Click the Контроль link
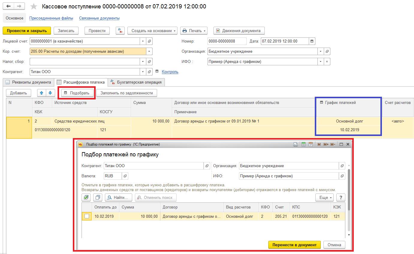 170,72
